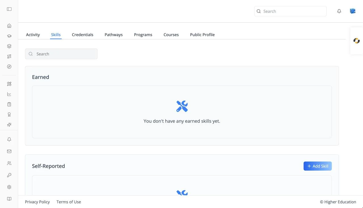Click the sparkles sidebar icon

[x=9, y=125]
